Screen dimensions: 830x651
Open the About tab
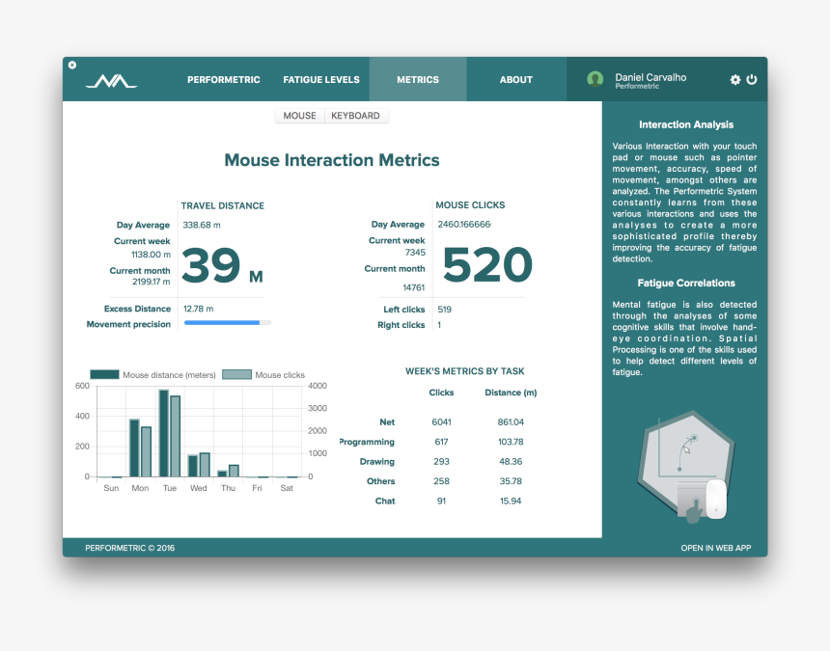515,80
